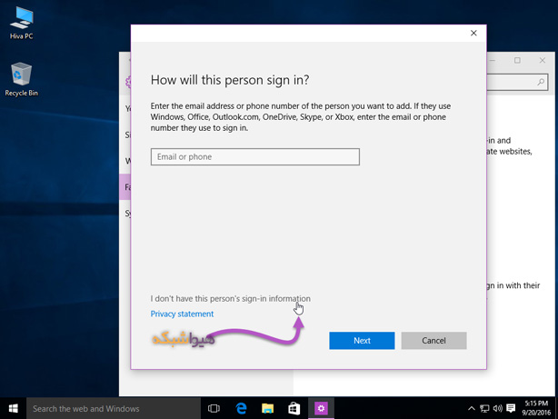
Task: Click the Search the web and Windows box
Action: pyautogui.click(x=114, y=408)
